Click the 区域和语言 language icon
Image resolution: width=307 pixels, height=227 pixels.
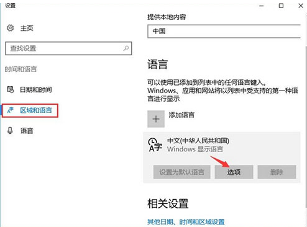pos(11,110)
